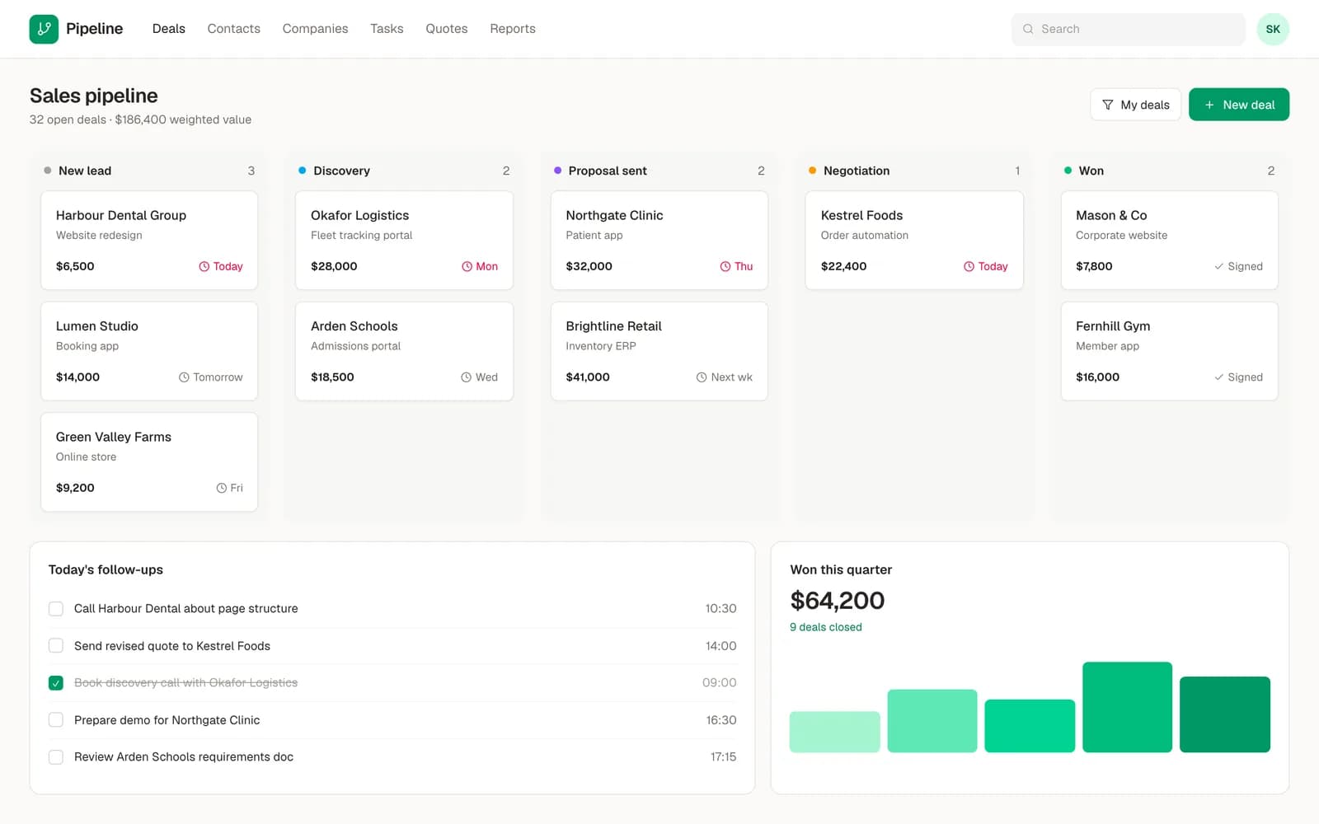This screenshot has height=824, width=1319.
Task: Check Send revised quote to Kestrel Foods
Action: coord(56,646)
